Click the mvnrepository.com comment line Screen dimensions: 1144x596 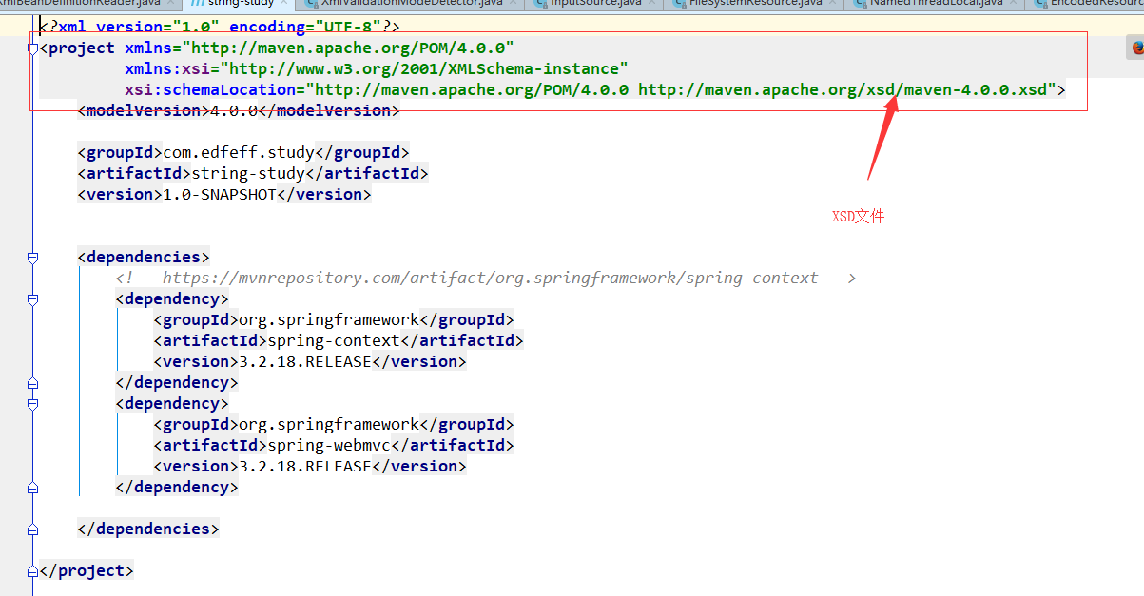pos(486,278)
